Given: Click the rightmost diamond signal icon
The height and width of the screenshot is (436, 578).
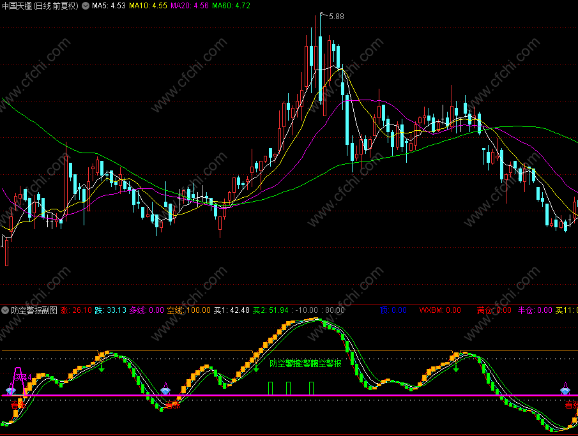Looking at the screenshot, I should pos(565,390).
